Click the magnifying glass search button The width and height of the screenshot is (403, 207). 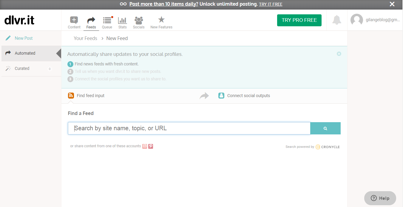pos(325,128)
